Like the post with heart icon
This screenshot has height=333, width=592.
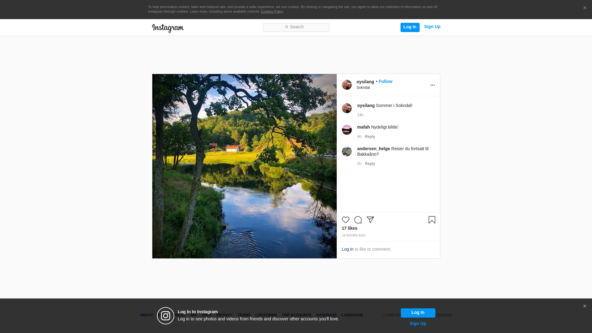coord(346,220)
